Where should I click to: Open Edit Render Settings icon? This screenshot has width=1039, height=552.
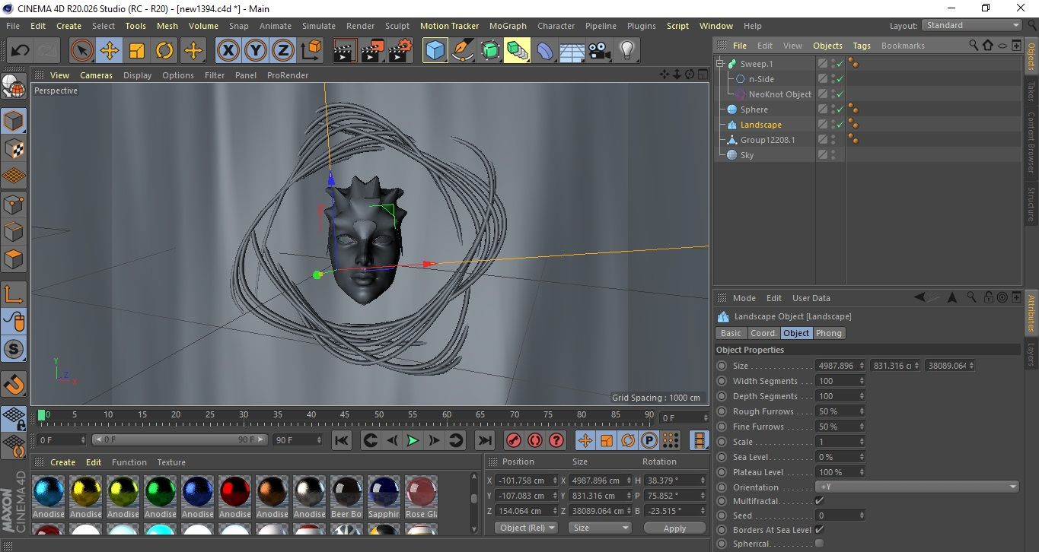pyautogui.click(x=400, y=51)
